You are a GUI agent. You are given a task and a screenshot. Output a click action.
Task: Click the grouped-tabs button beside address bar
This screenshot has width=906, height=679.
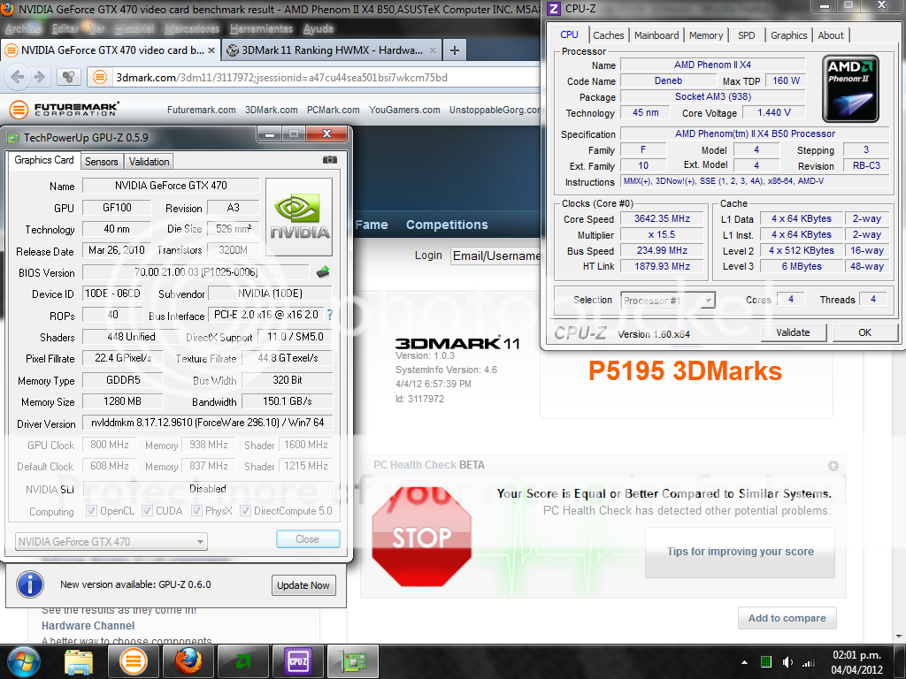coord(69,77)
